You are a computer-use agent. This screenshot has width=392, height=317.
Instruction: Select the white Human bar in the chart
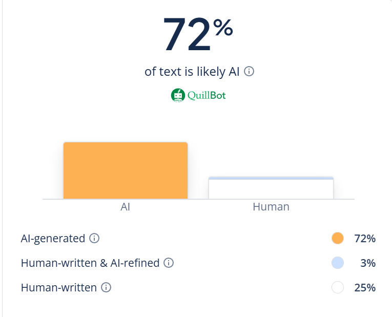click(271, 188)
